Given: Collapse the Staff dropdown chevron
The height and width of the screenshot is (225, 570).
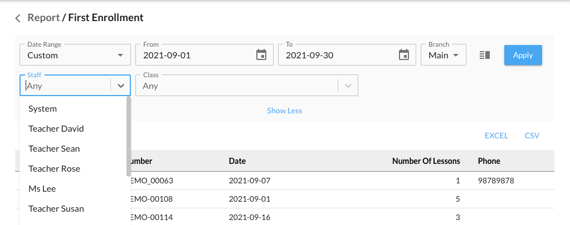Looking at the screenshot, I should (x=121, y=86).
